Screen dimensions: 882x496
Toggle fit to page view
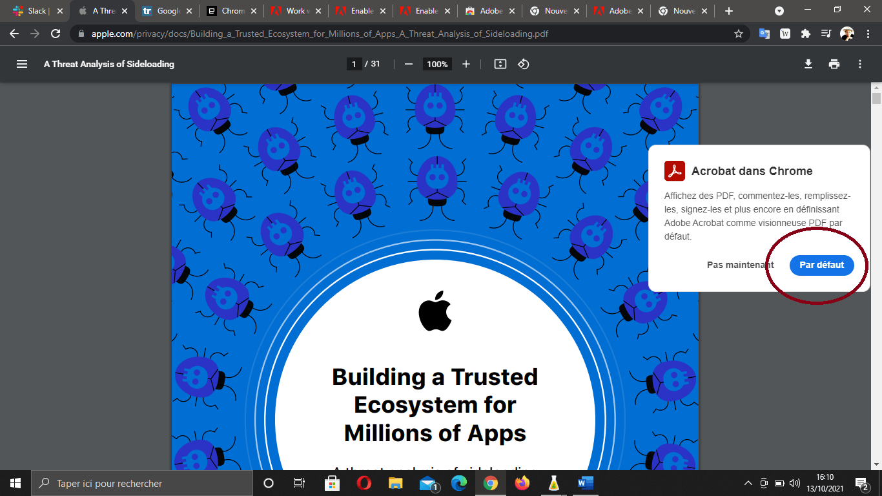point(500,64)
